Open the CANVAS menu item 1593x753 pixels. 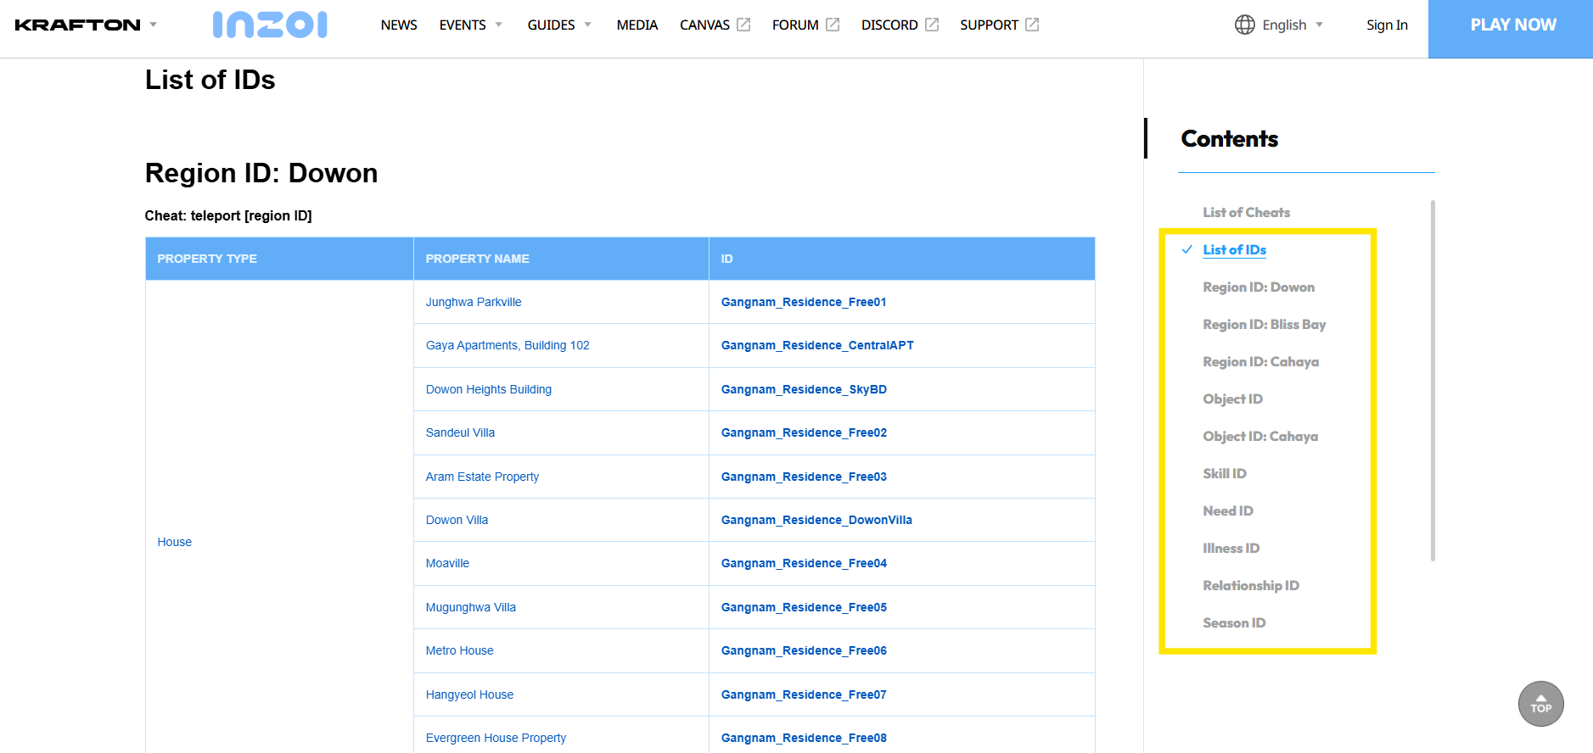[x=704, y=25]
